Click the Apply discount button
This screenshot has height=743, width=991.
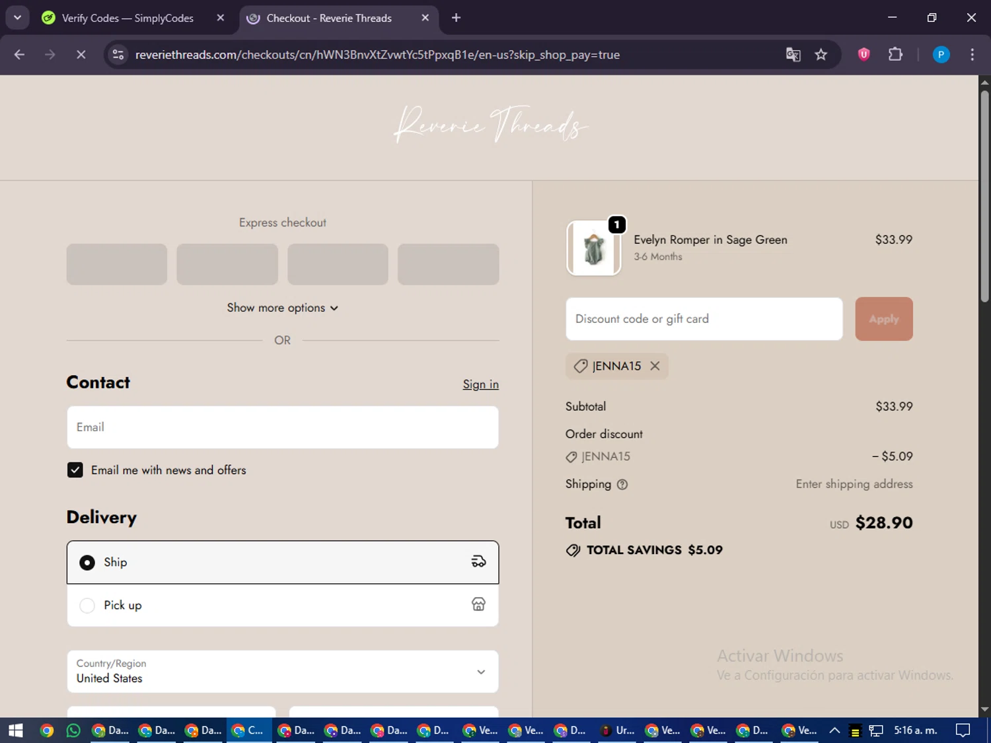(x=884, y=319)
